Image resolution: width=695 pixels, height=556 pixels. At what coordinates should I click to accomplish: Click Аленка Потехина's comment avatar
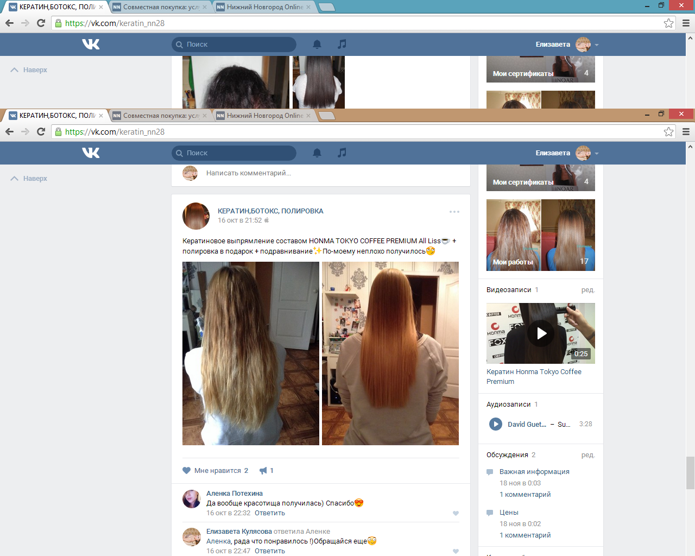pos(191,498)
